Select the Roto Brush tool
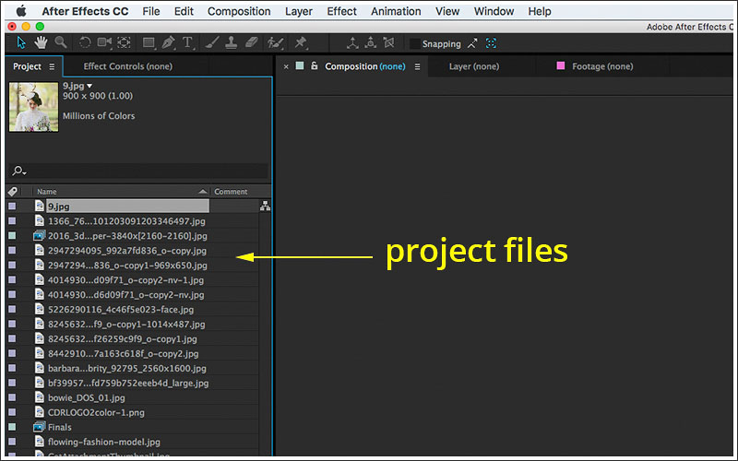Image resolution: width=738 pixels, height=461 pixels. (275, 43)
